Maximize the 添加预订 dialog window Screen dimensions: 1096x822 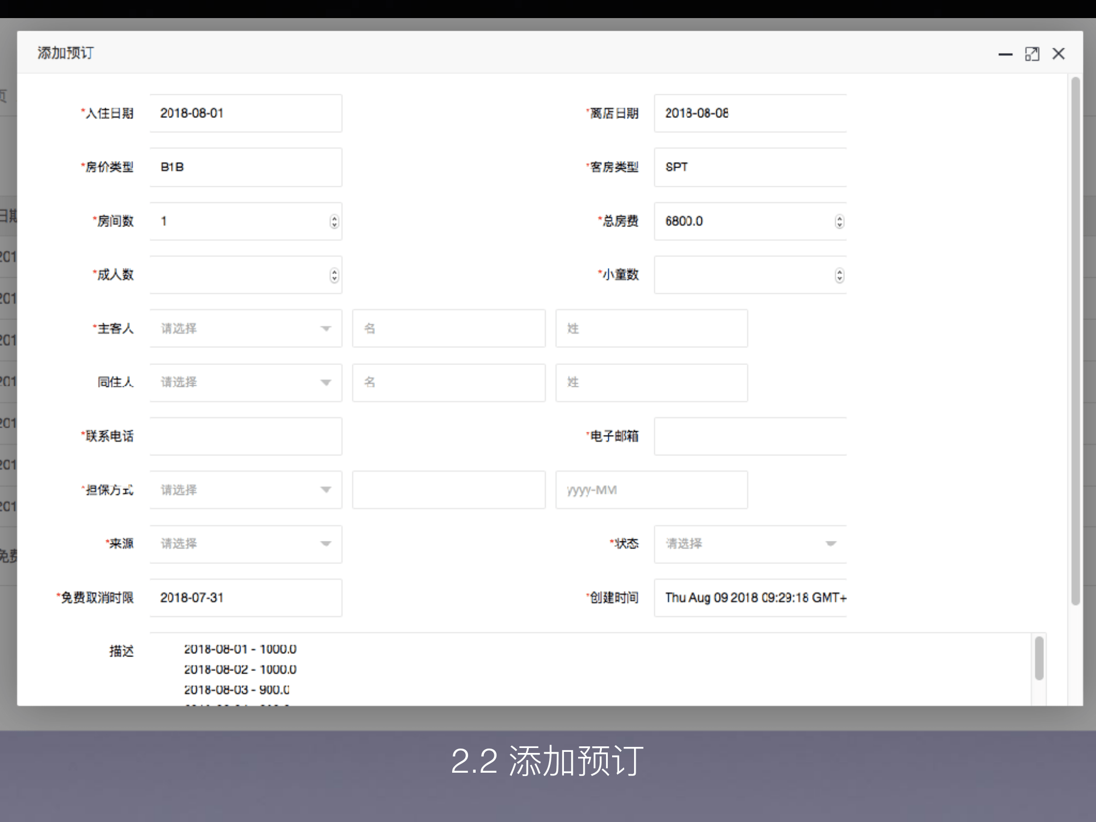coord(1032,54)
